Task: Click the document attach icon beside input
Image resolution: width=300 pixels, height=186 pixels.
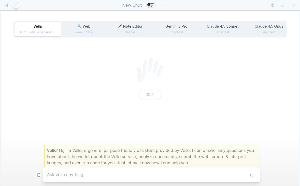Action: coord(39,175)
